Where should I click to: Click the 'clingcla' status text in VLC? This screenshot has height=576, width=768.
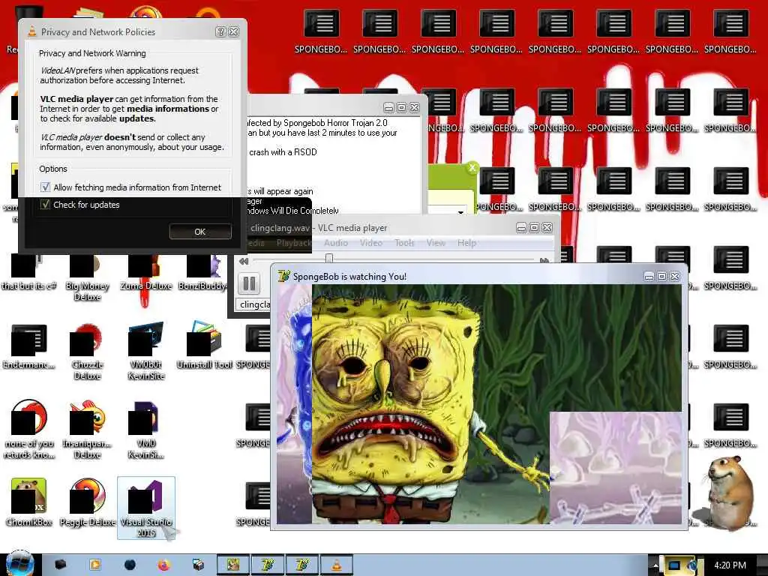click(255, 304)
